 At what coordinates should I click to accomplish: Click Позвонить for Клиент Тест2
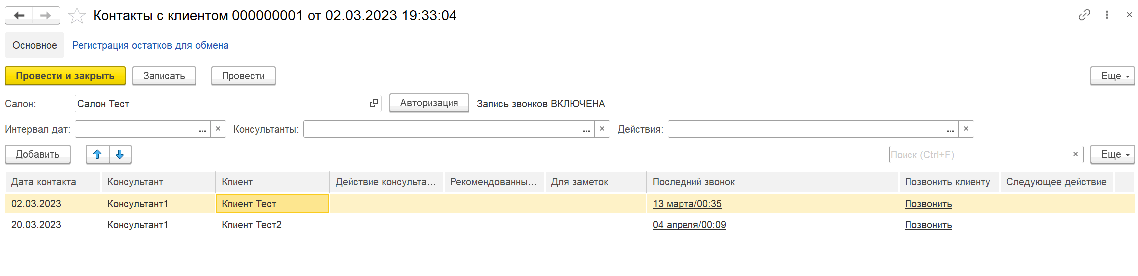click(928, 225)
